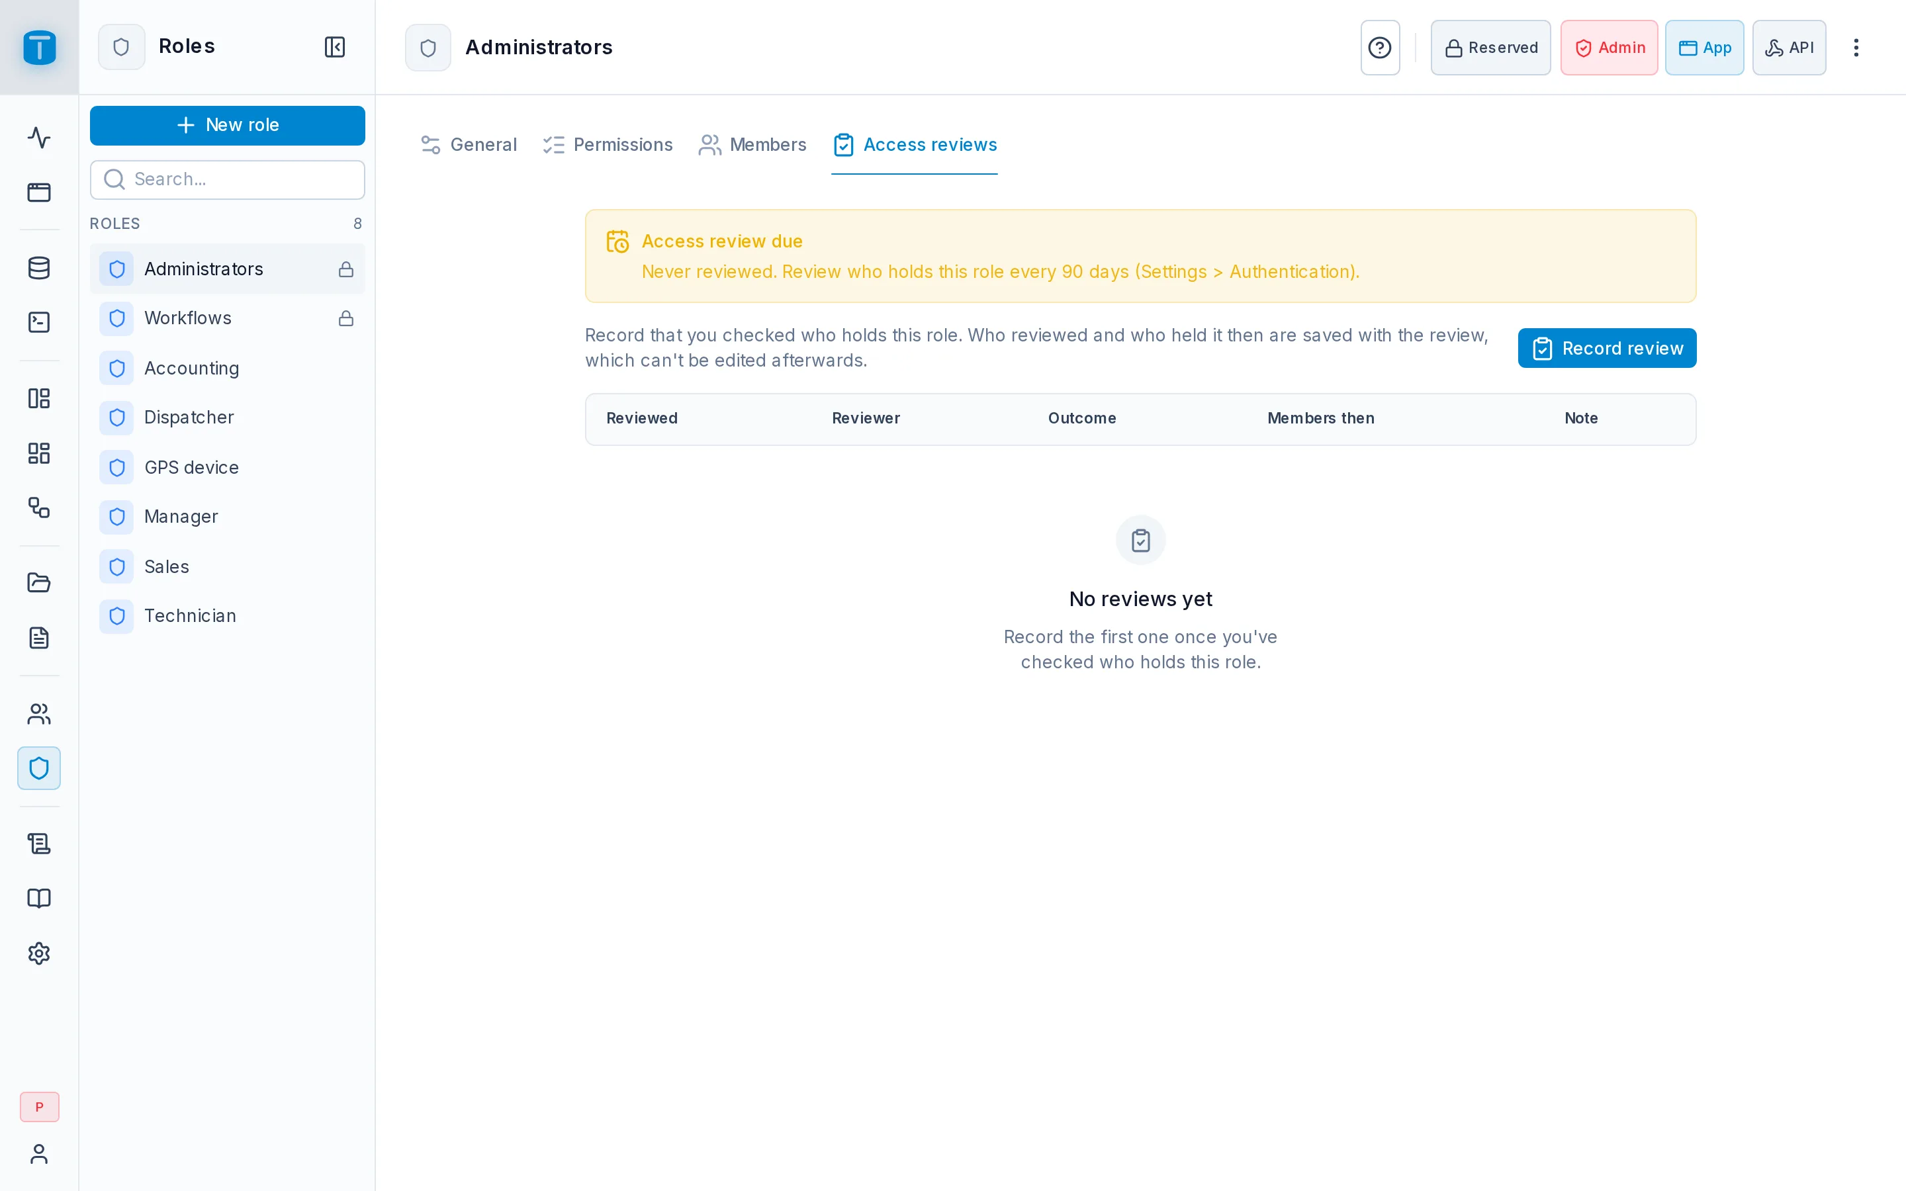Click the API badge button
The width and height of the screenshot is (1906, 1191).
tap(1789, 47)
